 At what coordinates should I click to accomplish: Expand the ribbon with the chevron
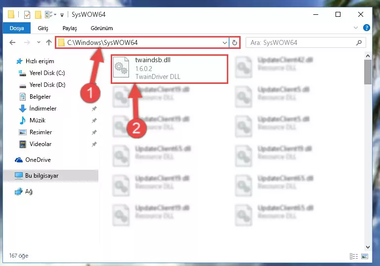(x=355, y=28)
